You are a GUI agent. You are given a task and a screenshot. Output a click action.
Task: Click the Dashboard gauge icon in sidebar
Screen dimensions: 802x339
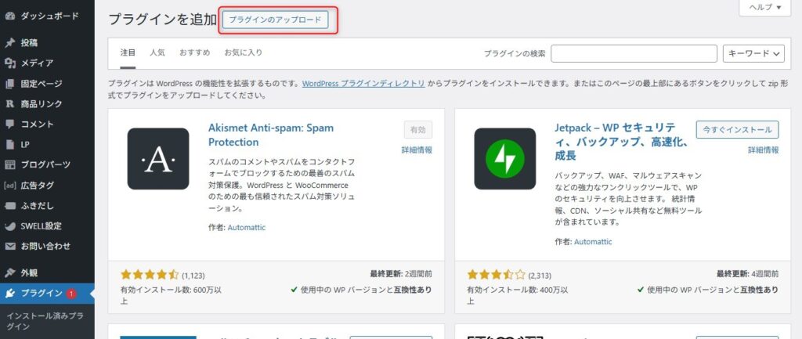point(9,16)
